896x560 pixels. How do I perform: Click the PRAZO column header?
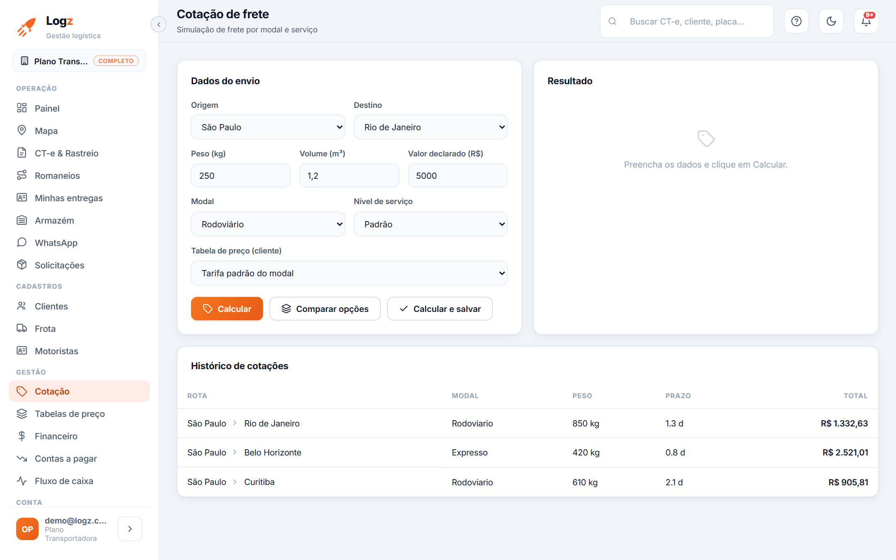(x=678, y=396)
